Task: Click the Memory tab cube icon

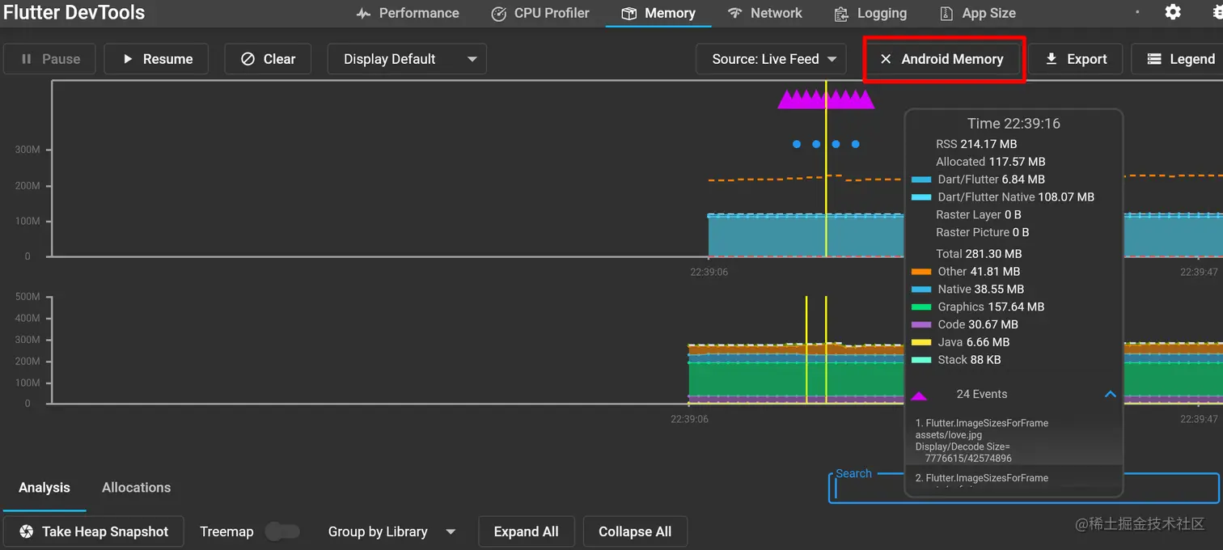Action: click(629, 14)
